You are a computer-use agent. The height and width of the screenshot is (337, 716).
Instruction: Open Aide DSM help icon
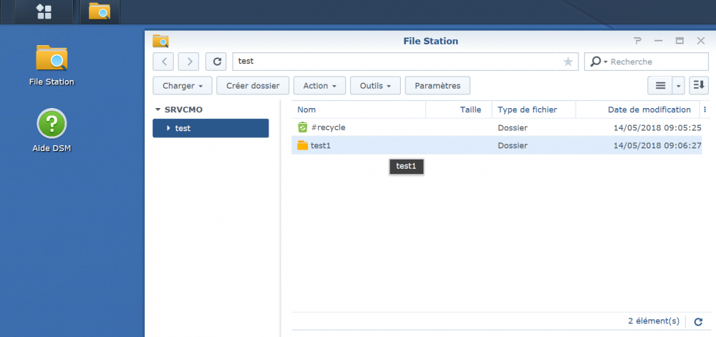click(x=52, y=124)
